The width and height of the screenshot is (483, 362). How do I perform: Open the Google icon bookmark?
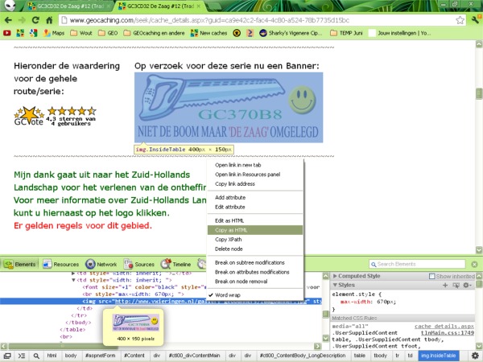pyautogui.click(x=33, y=33)
